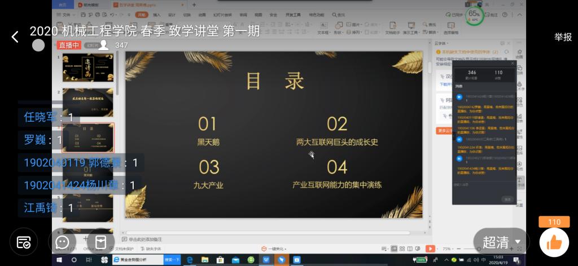Tap chat message from 杨川蕾
This screenshot has height=266, width=578.
79,185
